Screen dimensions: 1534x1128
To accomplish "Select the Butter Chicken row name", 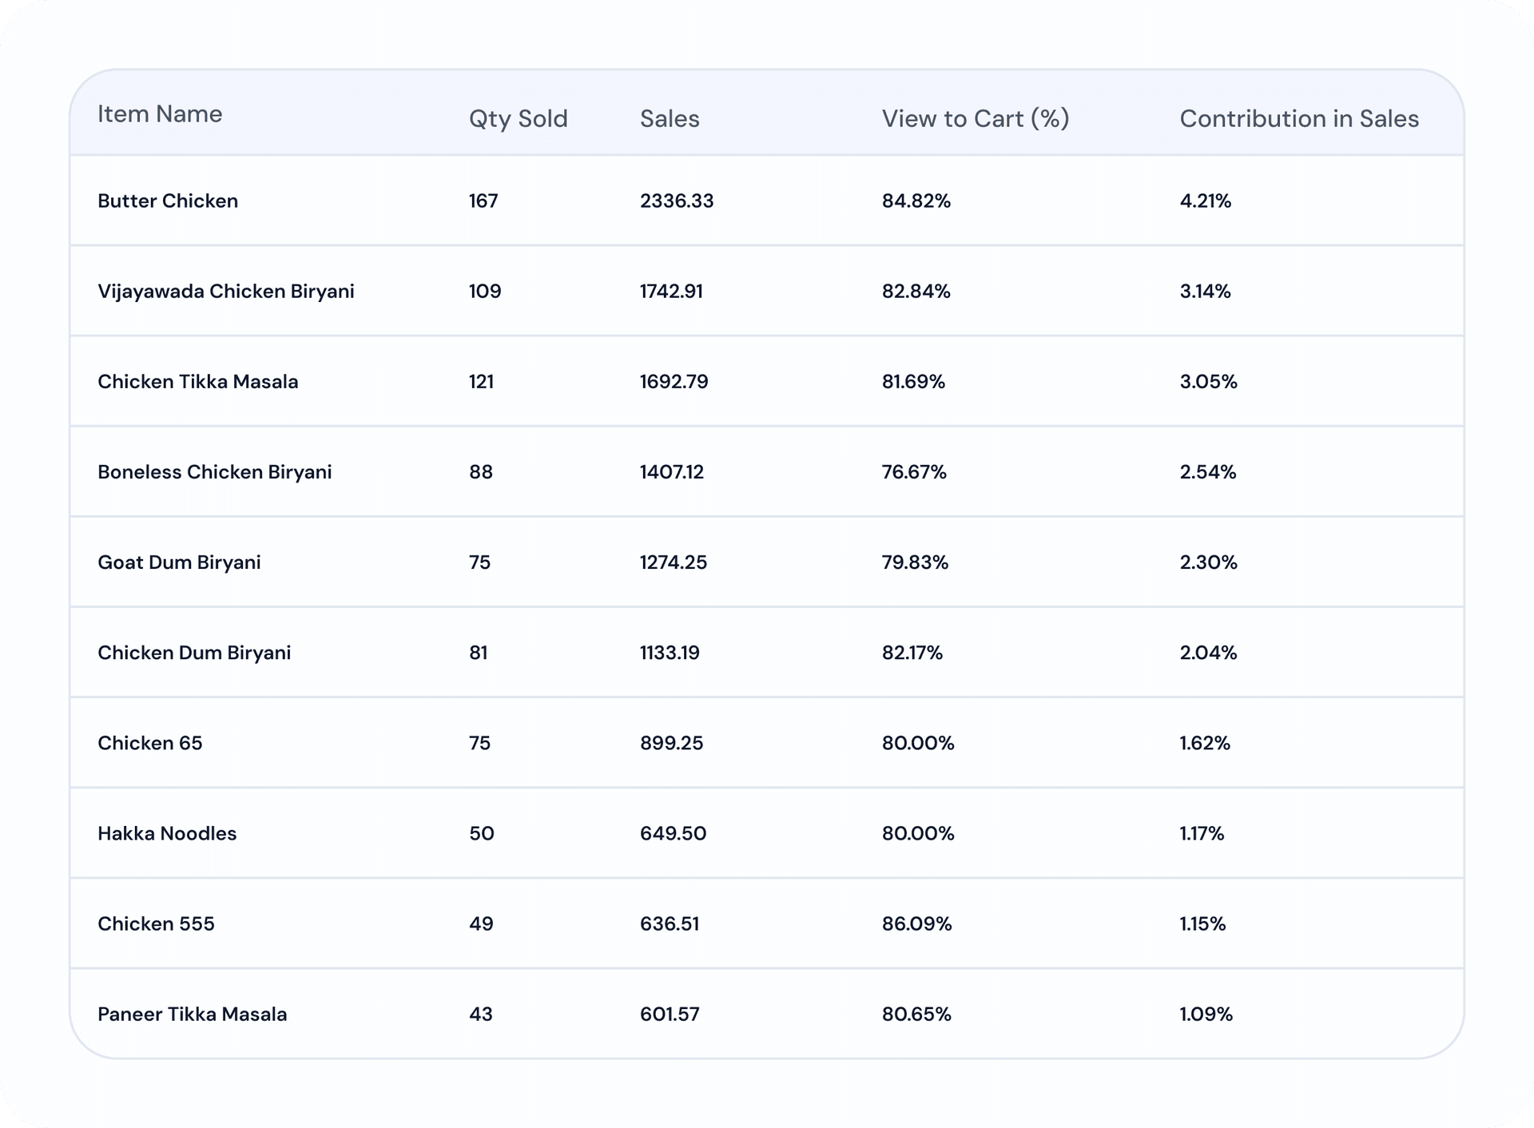I will pyautogui.click(x=168, y=201).
